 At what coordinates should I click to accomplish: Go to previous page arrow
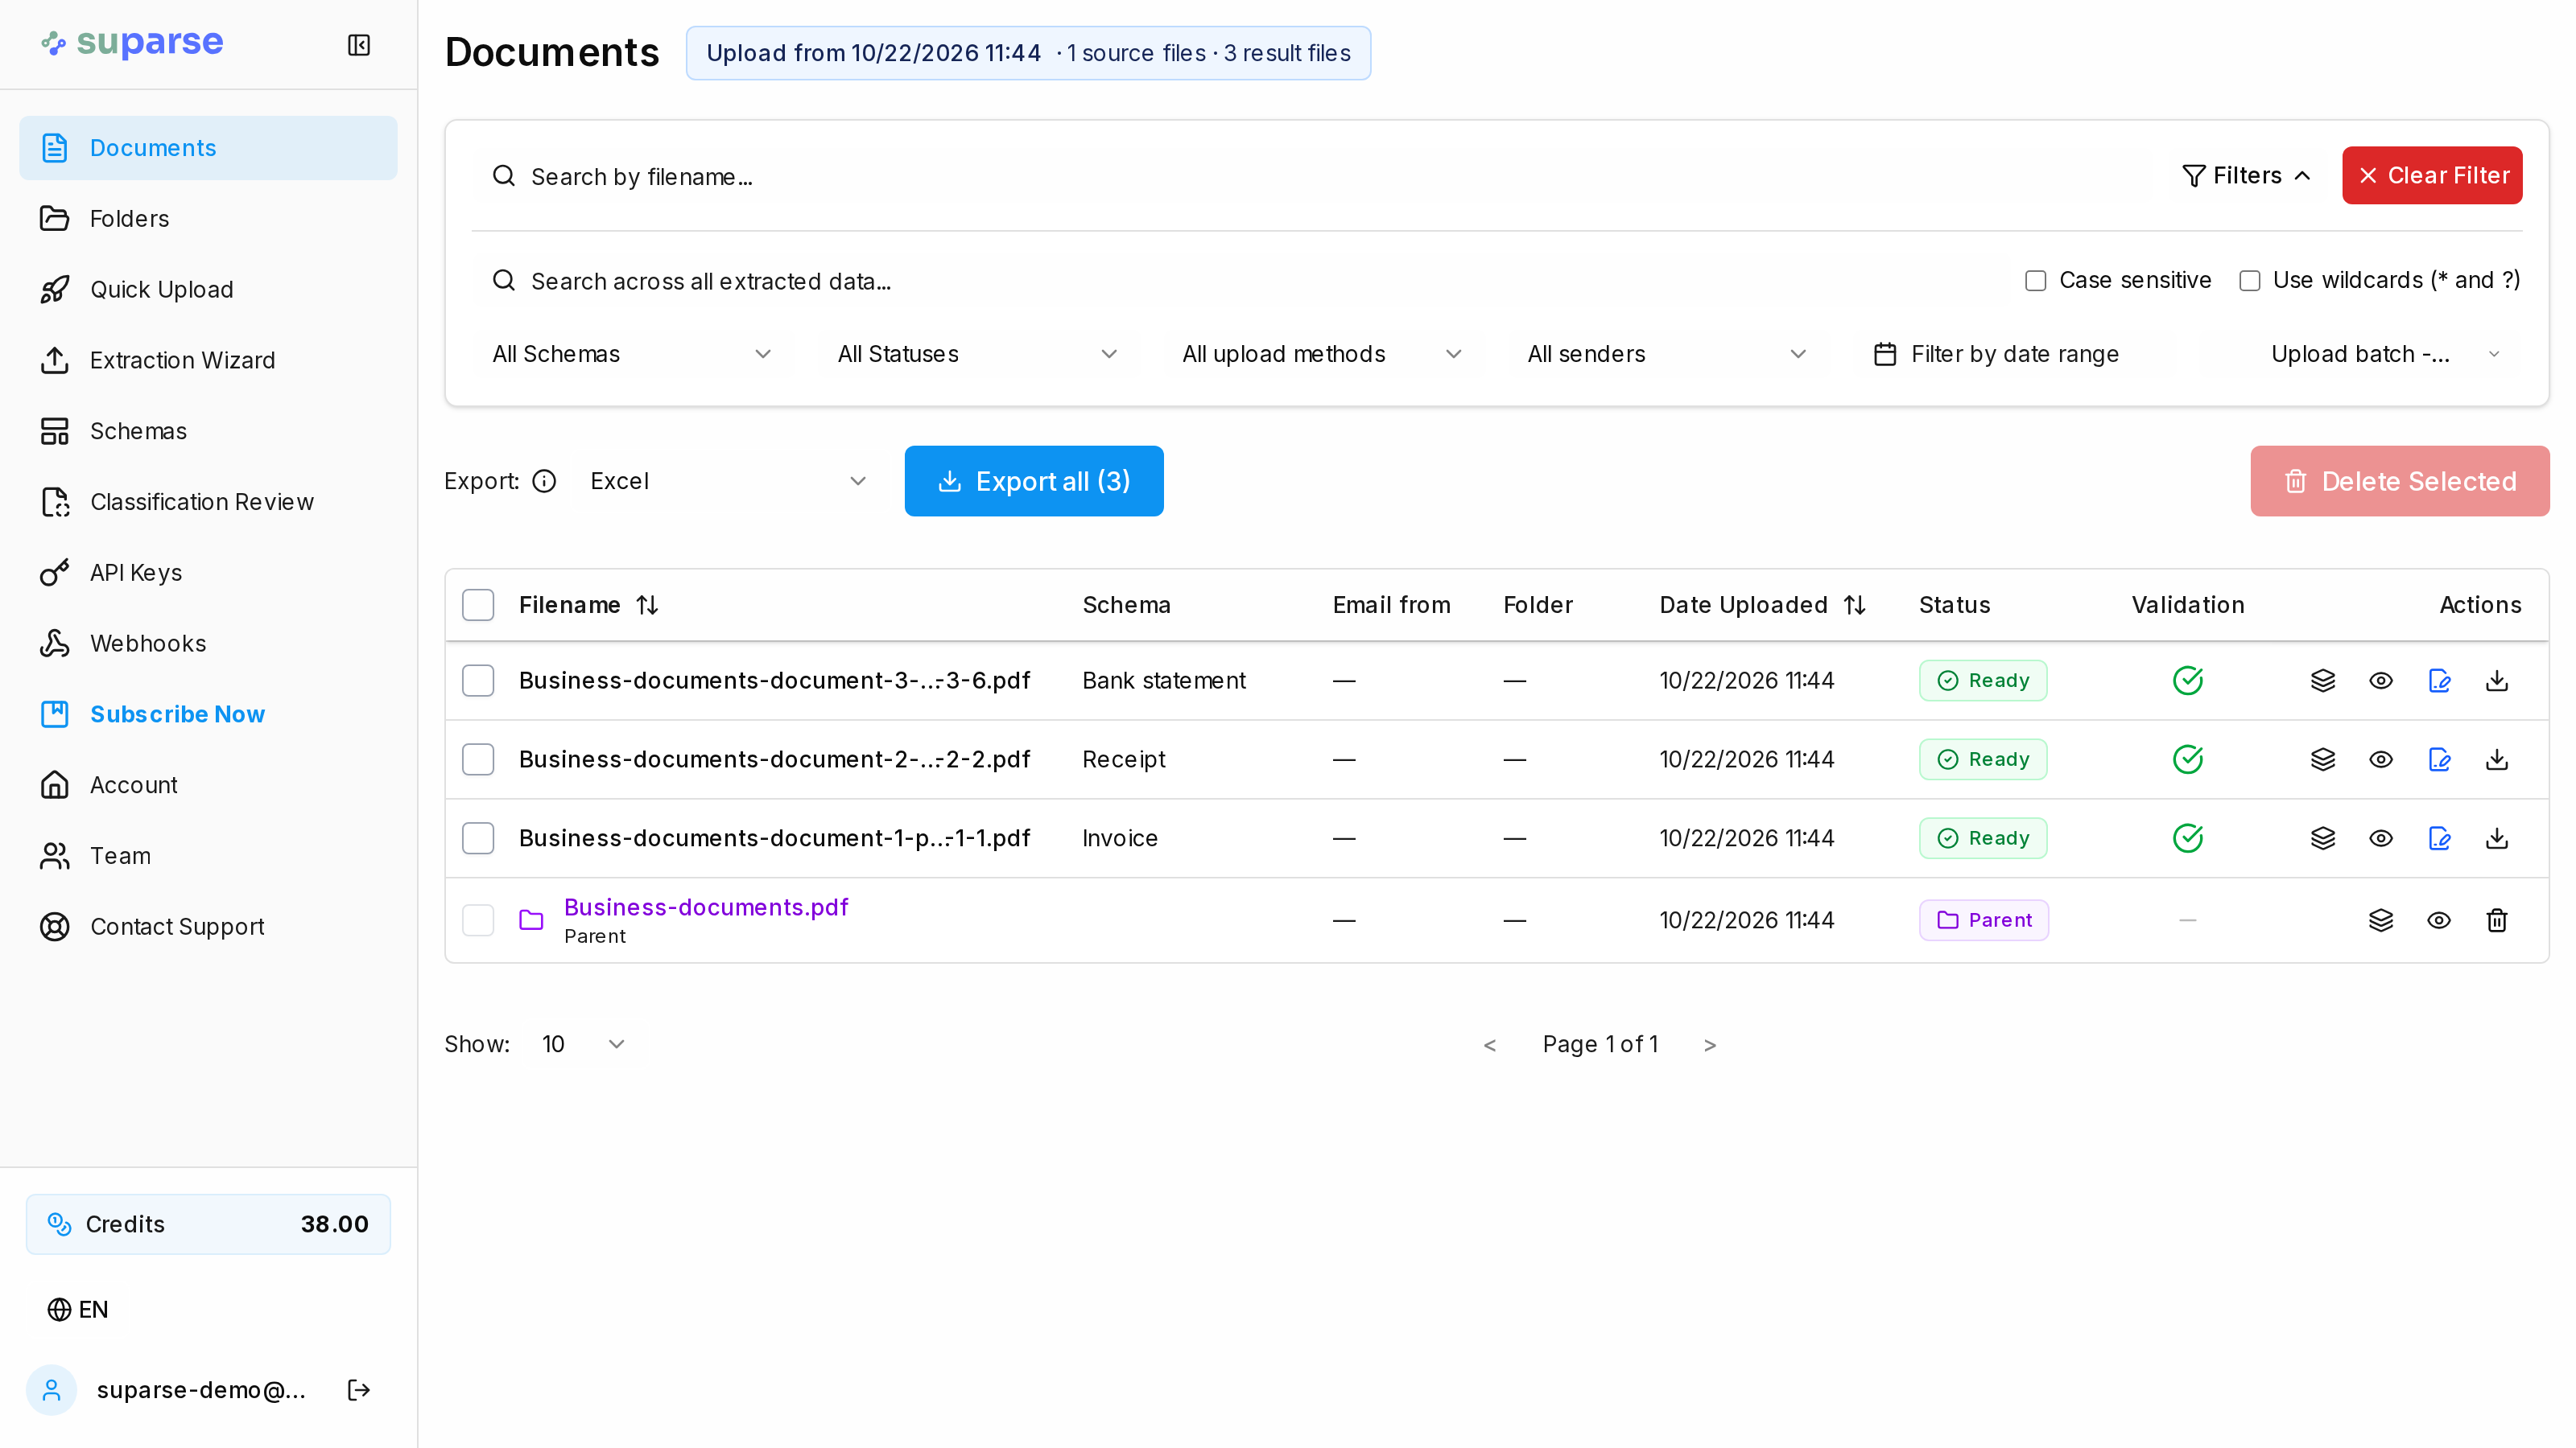click(x=1490, y=1045)
